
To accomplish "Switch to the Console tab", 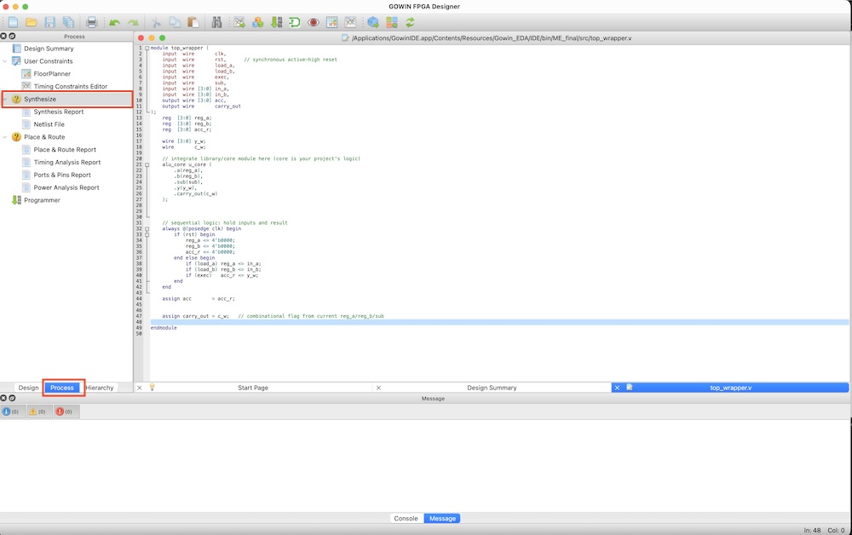I will click(x=406, y=518).
